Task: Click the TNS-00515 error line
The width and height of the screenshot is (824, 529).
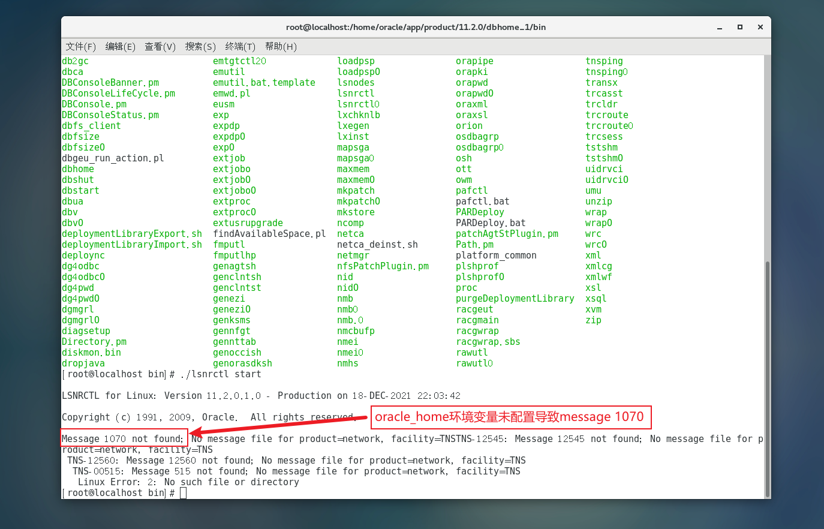Action: (296, 471)
